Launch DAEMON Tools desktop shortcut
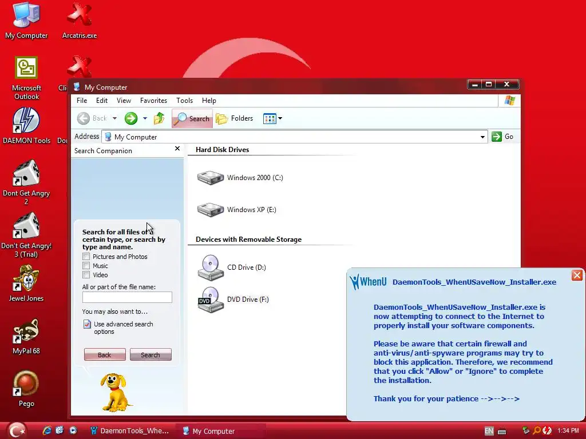 [x=26, y=126]
